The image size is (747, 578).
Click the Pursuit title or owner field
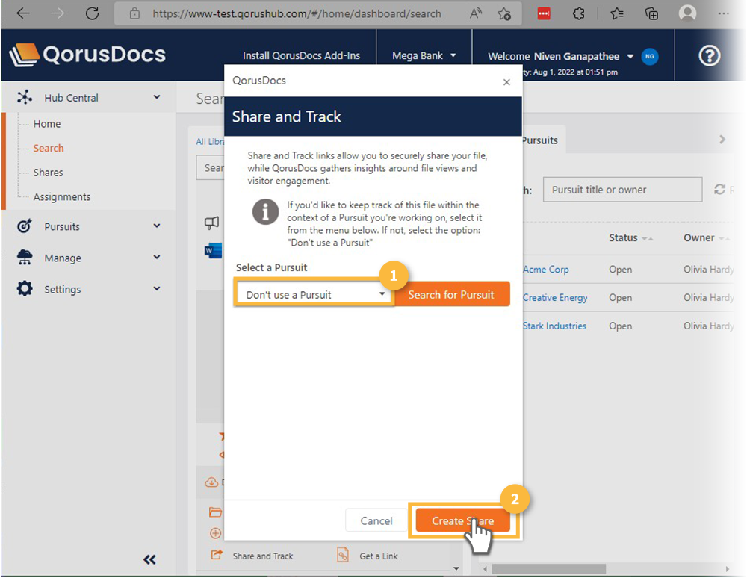pyautogui.click(x=622, y=190)
